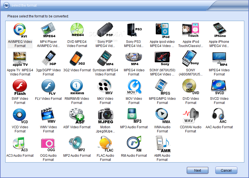Select the 3G2 Video Format icon

click(77, 58)
